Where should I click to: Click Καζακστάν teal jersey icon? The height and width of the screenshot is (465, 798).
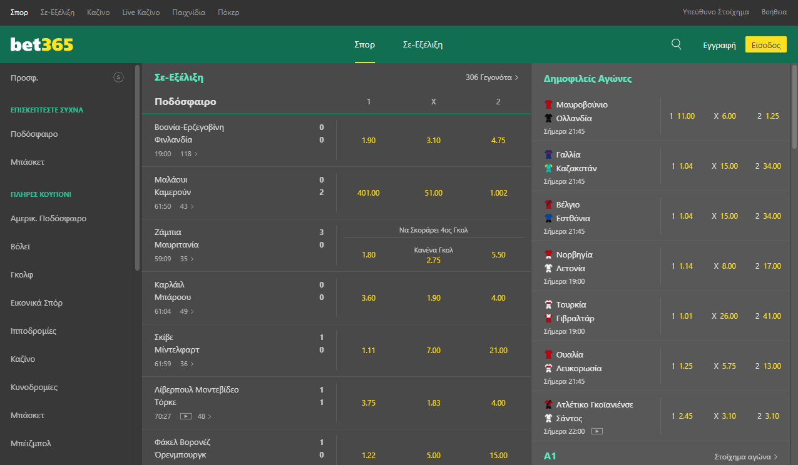coord(549,168)
